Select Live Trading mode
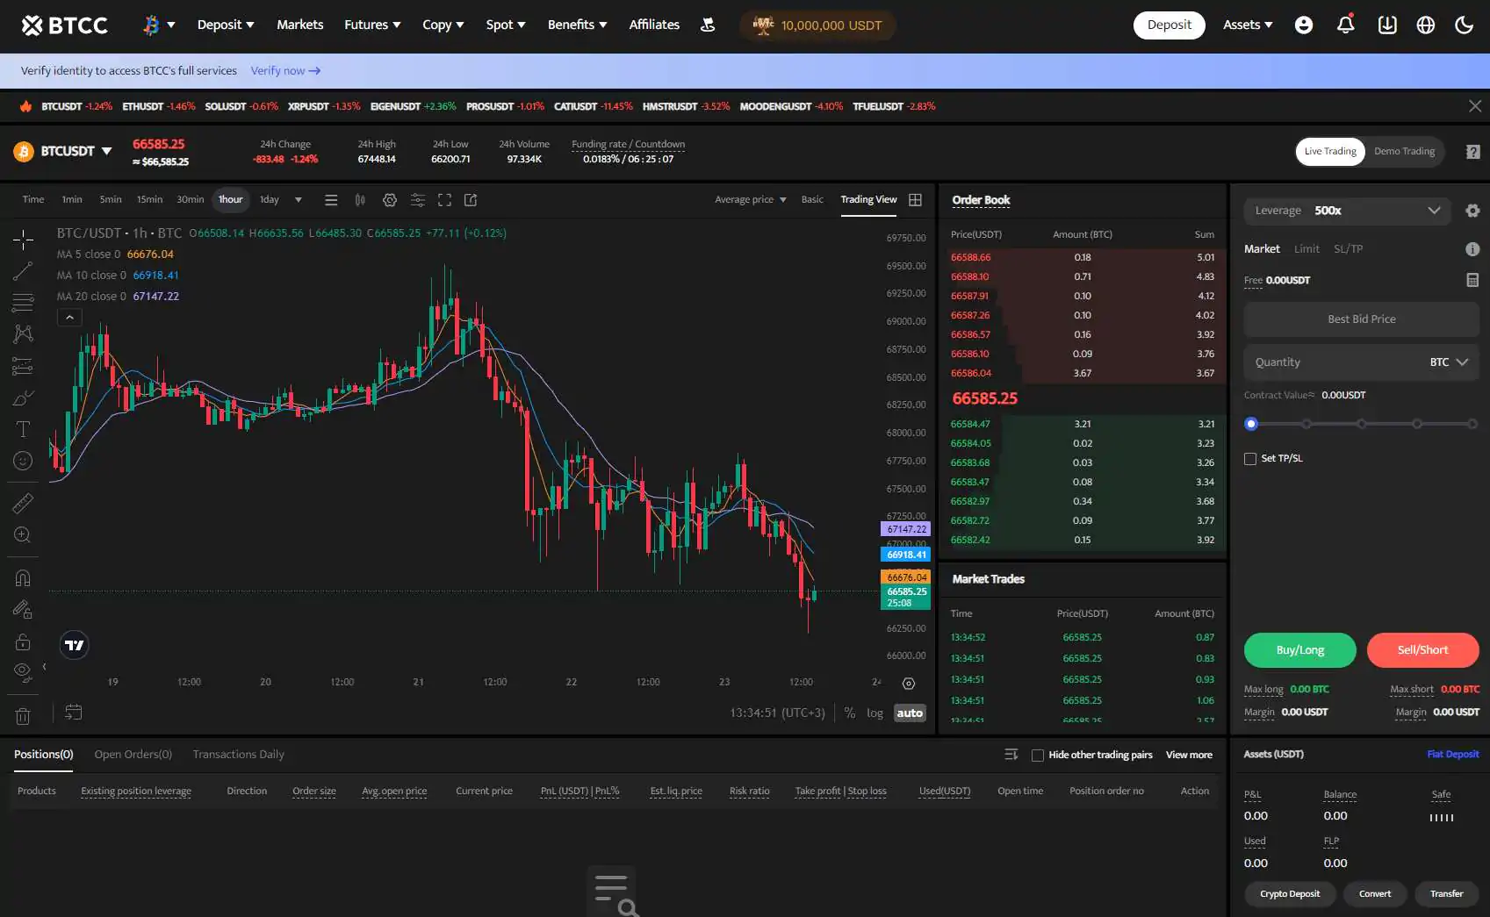 pos(1330,152)
